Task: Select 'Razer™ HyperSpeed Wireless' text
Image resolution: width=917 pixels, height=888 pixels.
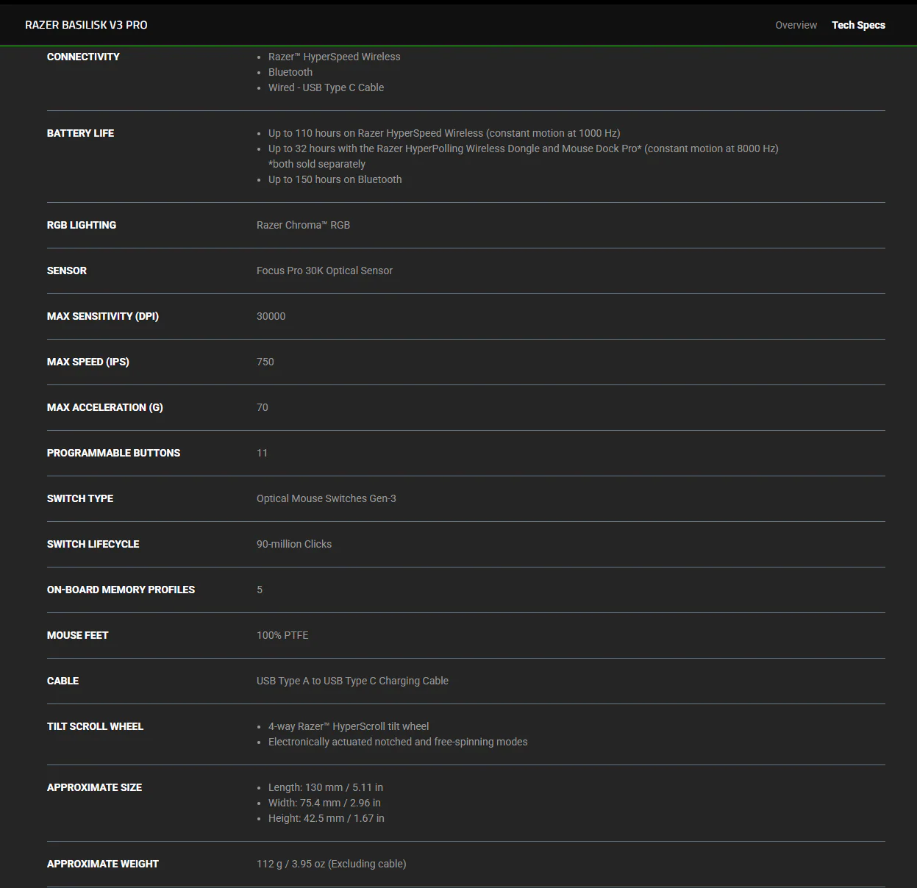Action: click(335, 57)
